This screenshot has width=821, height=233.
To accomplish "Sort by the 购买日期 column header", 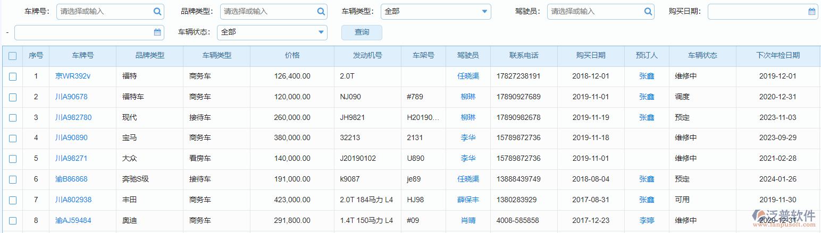I will (x=590, y=56).
